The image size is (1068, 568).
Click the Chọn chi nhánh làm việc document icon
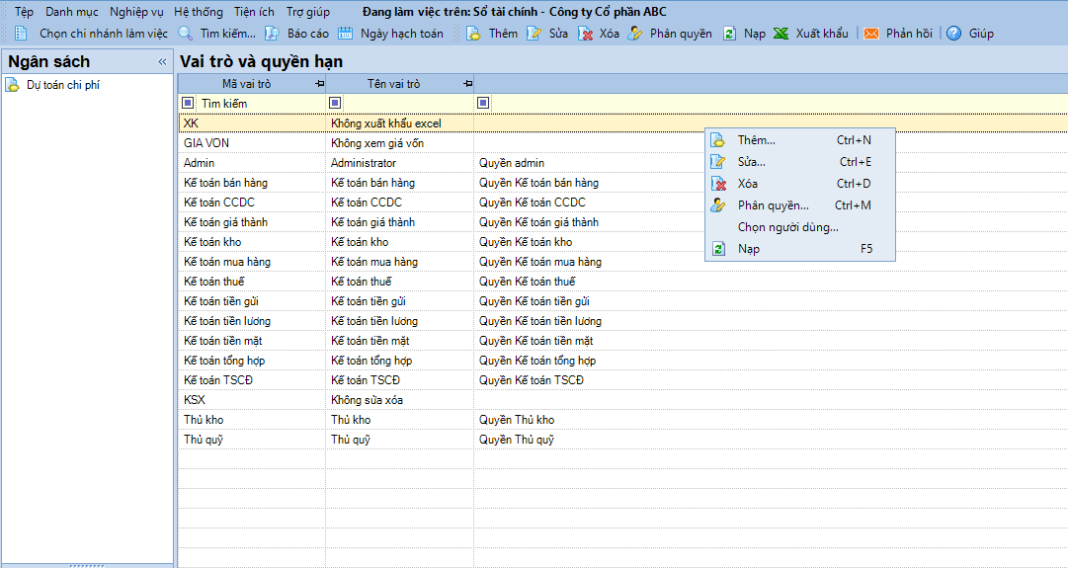tap(21, 34)
